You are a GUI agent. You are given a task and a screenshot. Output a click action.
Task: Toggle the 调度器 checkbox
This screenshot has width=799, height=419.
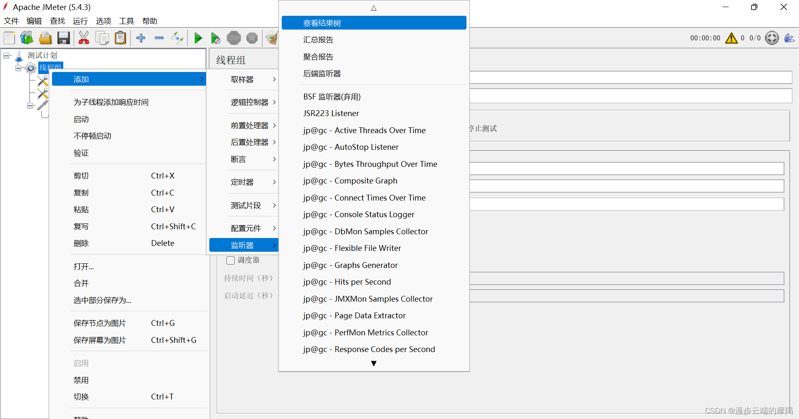(231, 260)
